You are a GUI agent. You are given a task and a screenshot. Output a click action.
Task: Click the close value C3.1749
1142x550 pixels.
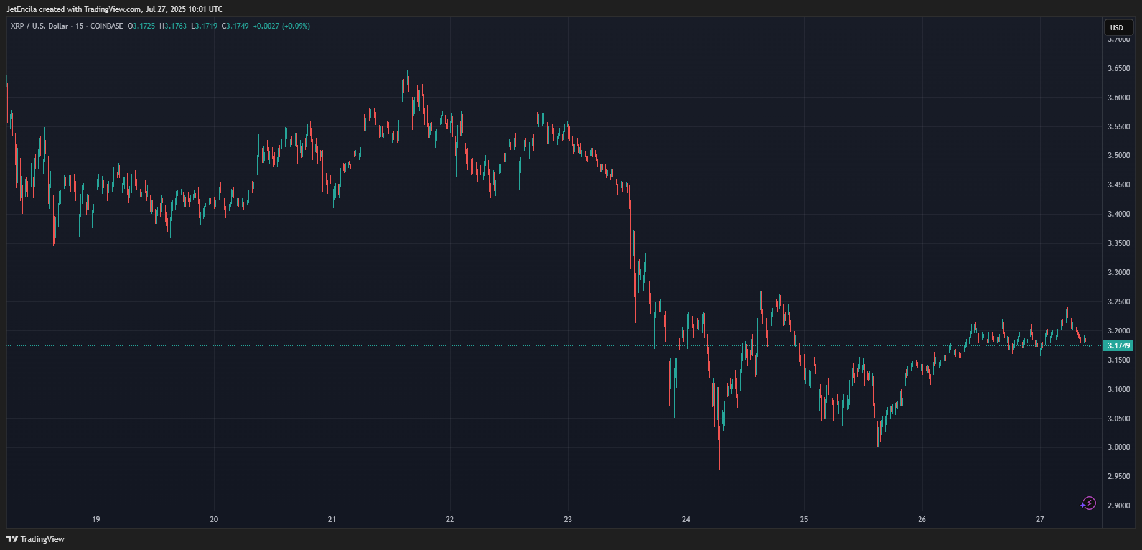tap(235, 26)
